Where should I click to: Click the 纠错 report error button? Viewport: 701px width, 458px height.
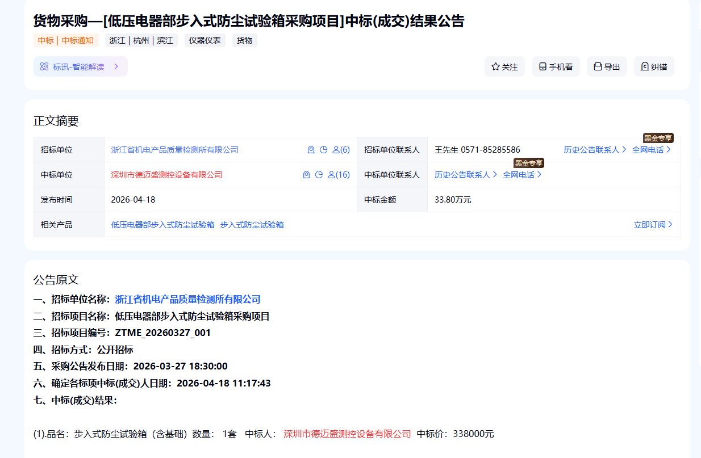654,66
